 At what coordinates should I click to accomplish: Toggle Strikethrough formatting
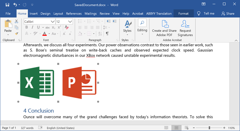coord(47,28)
